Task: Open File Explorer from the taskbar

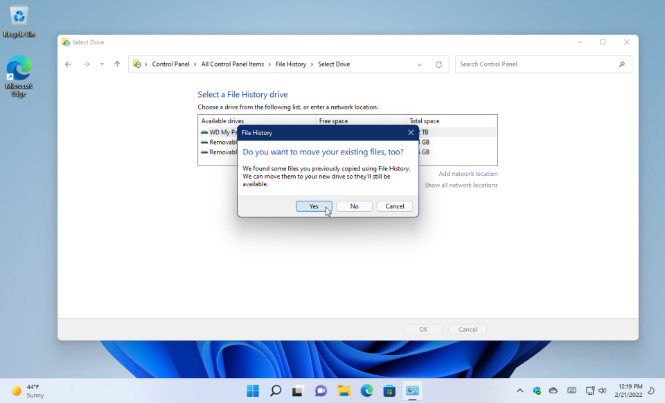Action: (344, 390)
